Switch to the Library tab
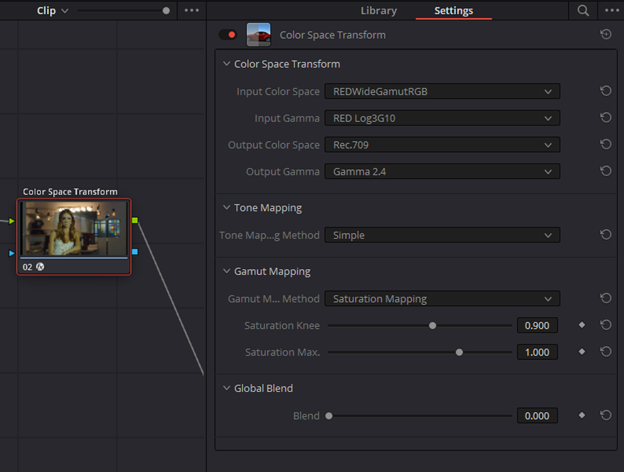 coord(378,11)
